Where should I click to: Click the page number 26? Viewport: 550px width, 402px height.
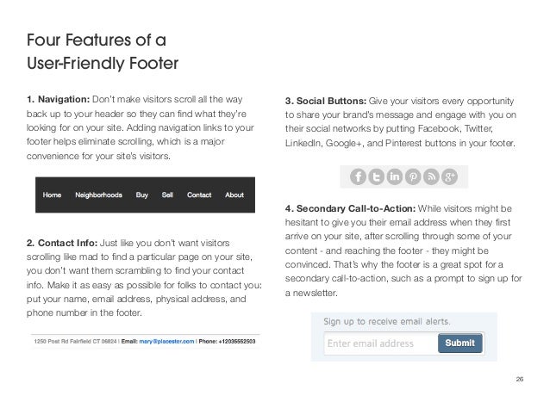(x=520, y=380)
